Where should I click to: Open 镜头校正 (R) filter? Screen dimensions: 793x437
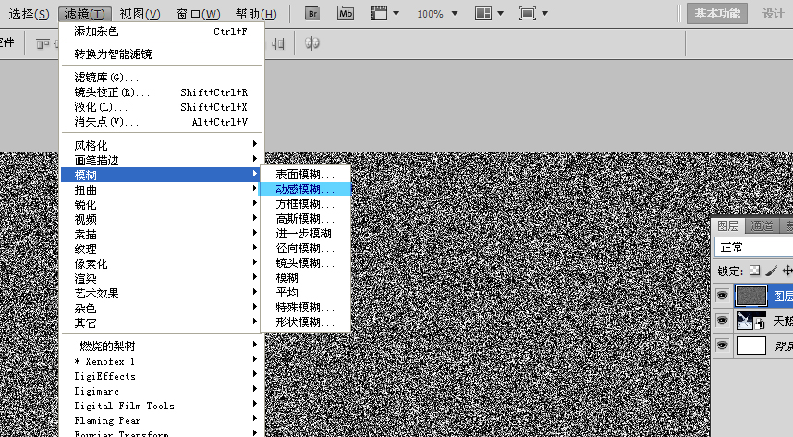[x=162, y=92]
